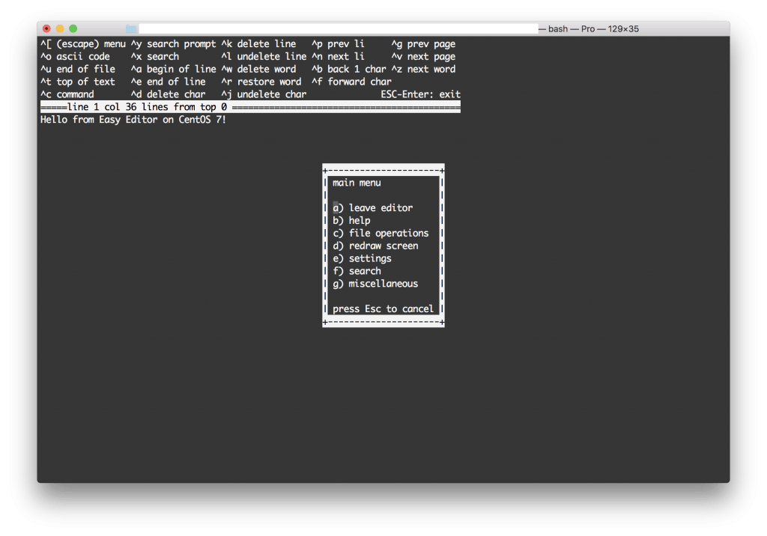The image size is (767, 536).
Task: Open 'file operations' from main menu
Action: point(388,234)
